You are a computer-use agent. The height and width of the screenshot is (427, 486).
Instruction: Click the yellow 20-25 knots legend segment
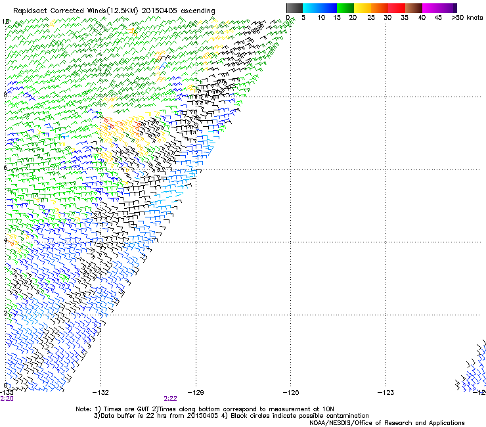363,8
